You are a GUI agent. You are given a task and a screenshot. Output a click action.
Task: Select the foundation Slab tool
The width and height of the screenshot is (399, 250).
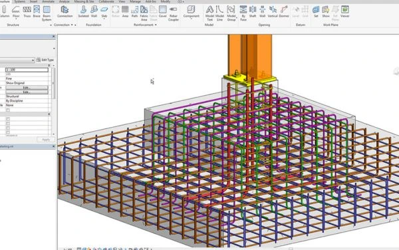[x=104, y=12]
